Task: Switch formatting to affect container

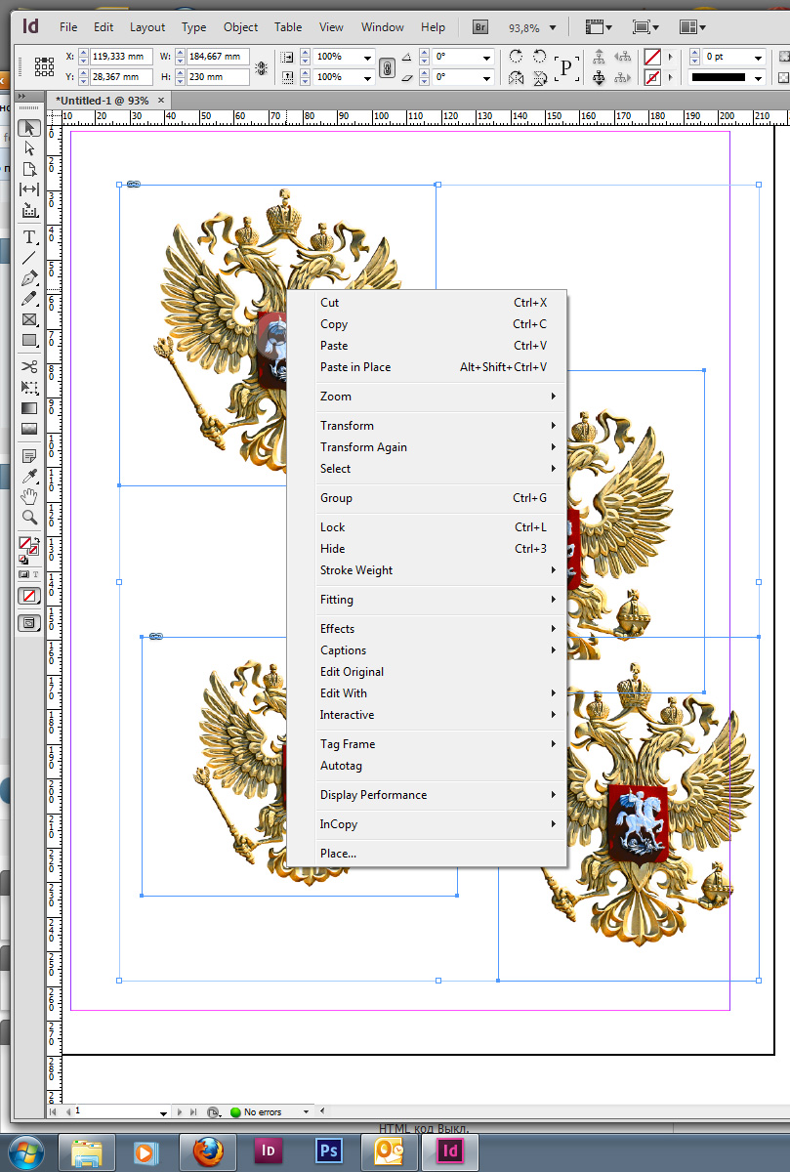Action: 24,575
